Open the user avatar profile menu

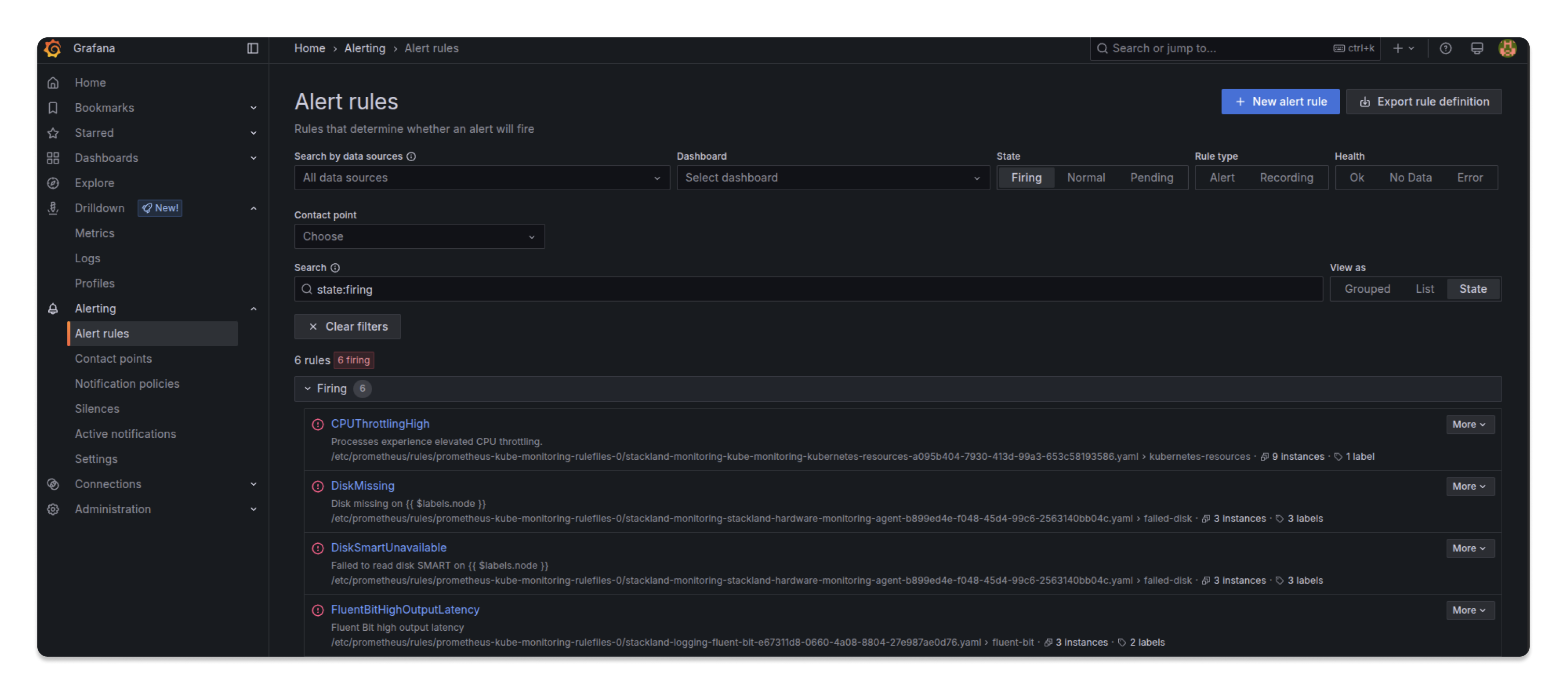[x=1507, y=48]
